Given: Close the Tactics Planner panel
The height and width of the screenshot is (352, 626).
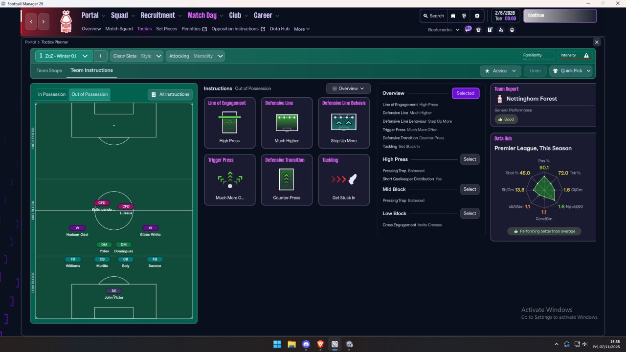Looking at the screenshot, I should click(596, 43).
